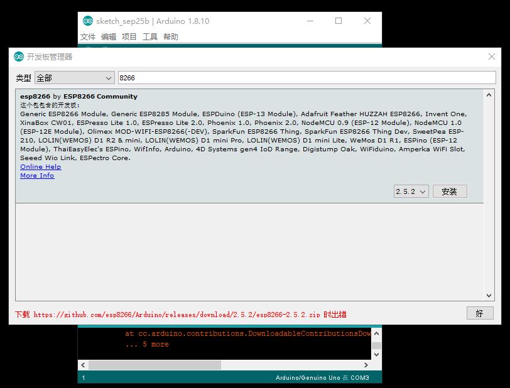Open the 工具 menu in Arduino window
The height and width of the screenshot is (388, 510).
[150, 37]
